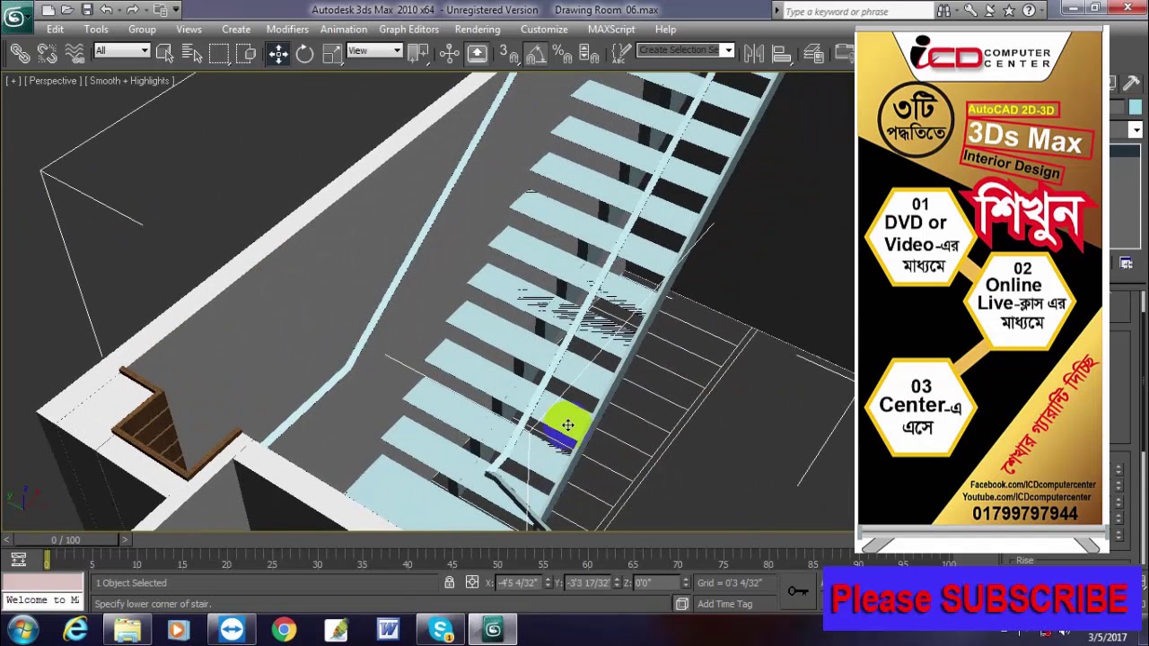Click the time slider next-frame arrow
Image resolution: width=1149 pixels, height=646 pixels.
click(125, 539)
